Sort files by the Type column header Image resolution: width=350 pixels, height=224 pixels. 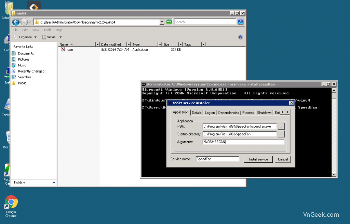[145, 44]
